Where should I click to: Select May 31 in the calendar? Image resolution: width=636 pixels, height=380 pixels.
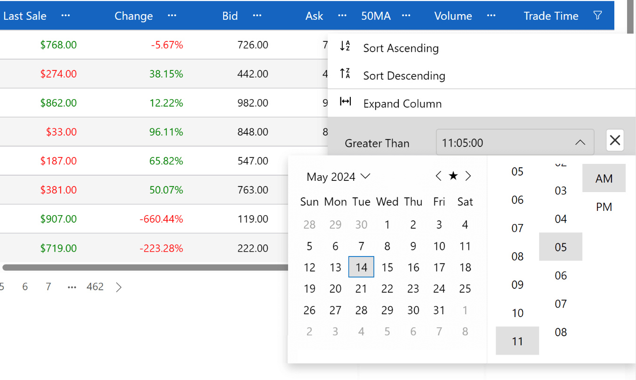(x=439, y=310)
